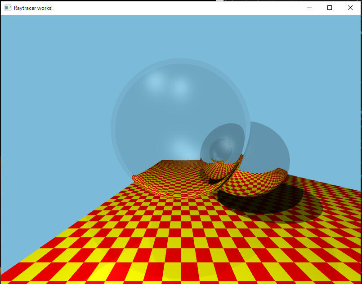The height and width of the screenshot is (284, 362).
Task: Close the Raytracer works! window
Action: click(350, 8)
